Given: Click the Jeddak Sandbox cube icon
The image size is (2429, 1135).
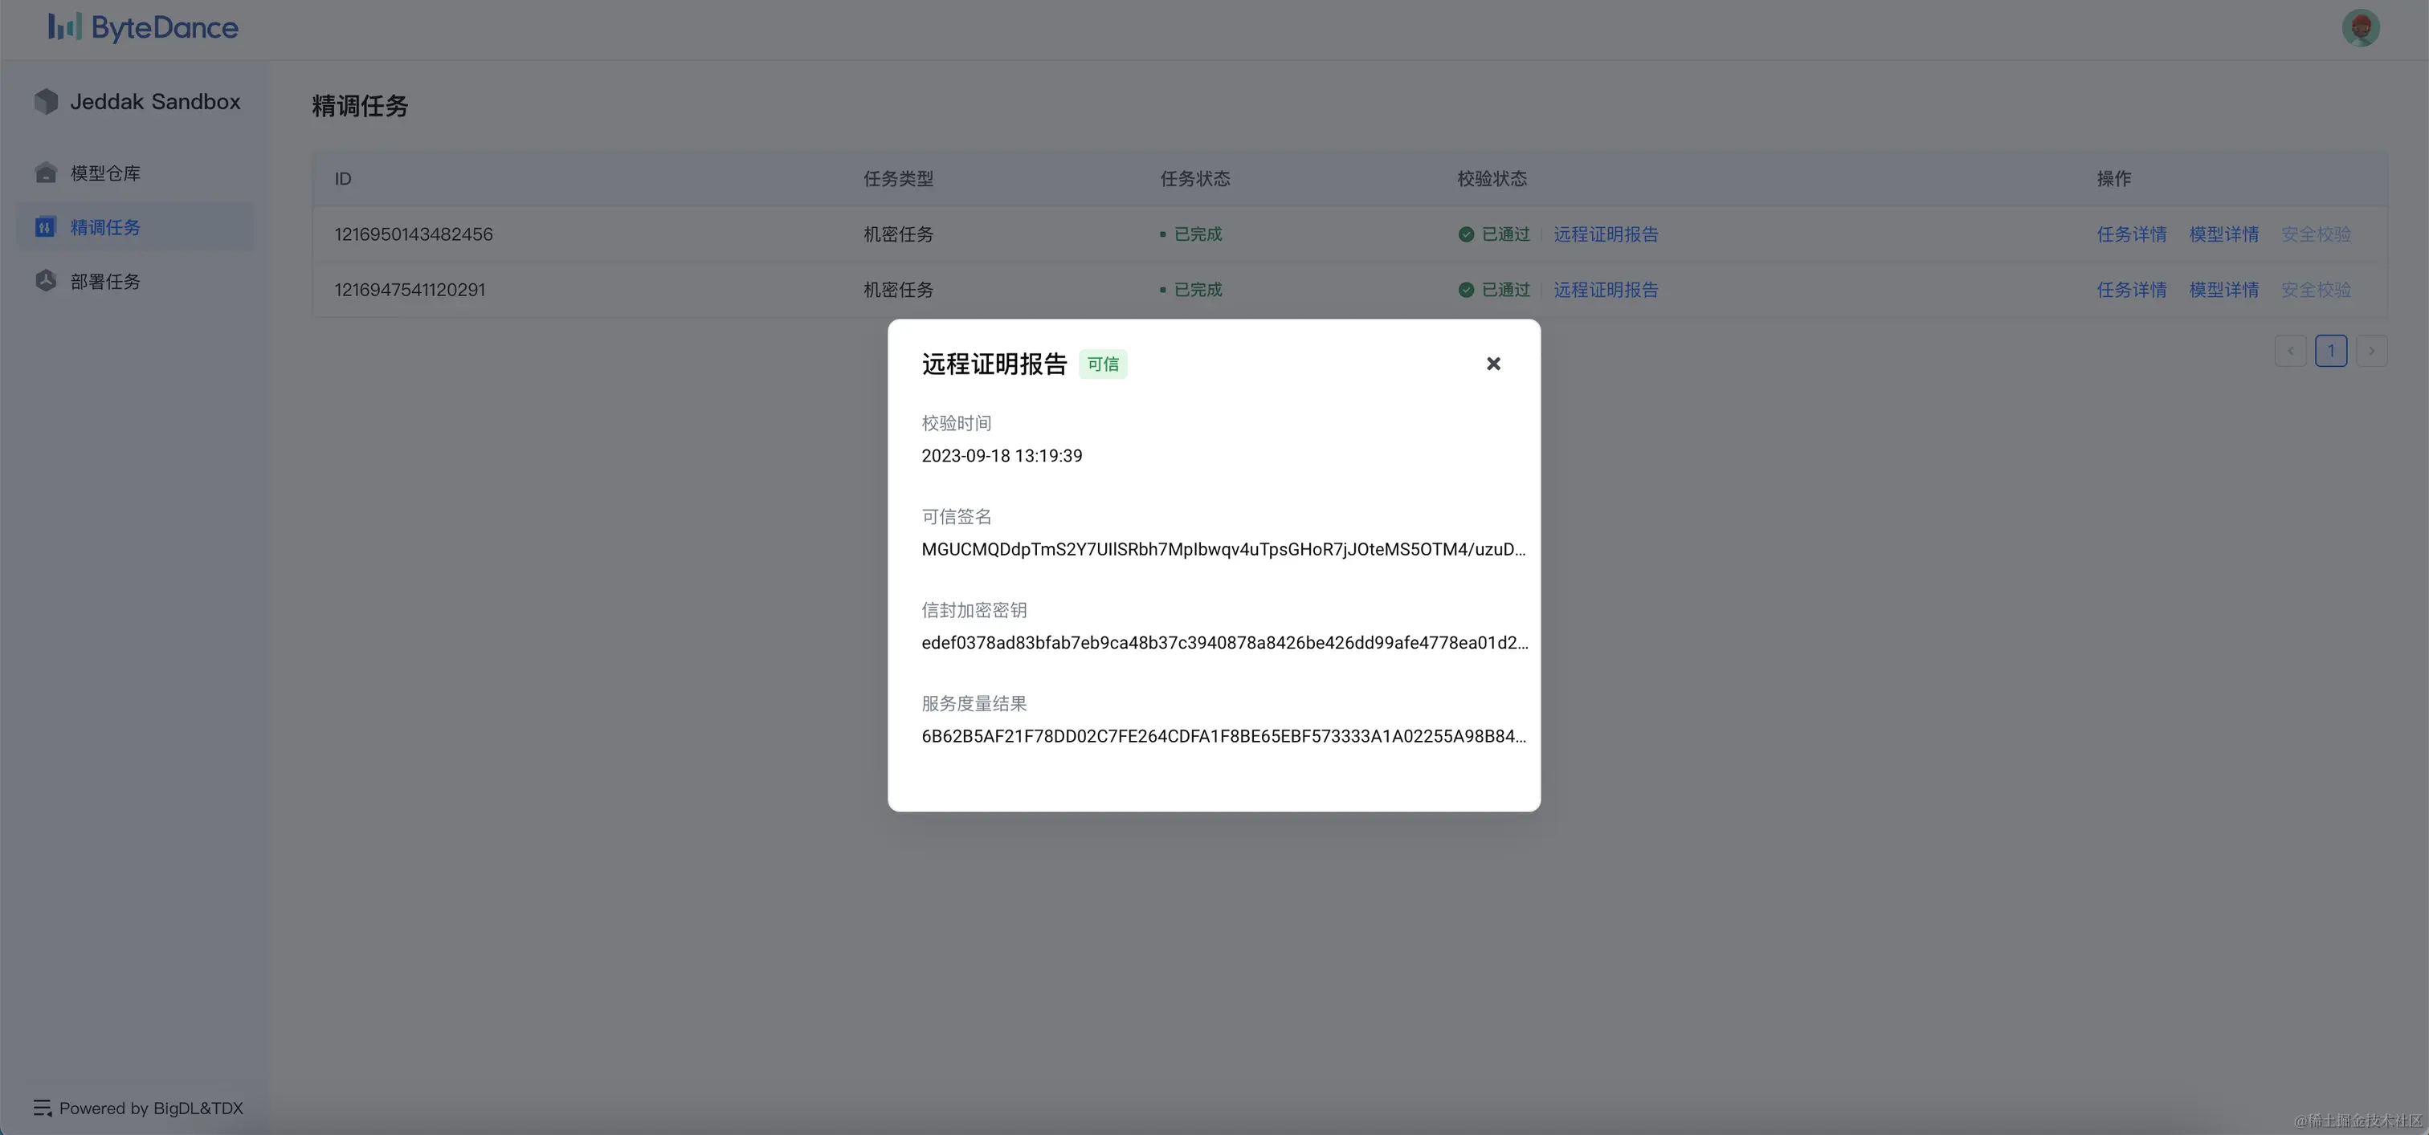Looking at the screenshot, I should pyautogui.click(x=47, y=102).
